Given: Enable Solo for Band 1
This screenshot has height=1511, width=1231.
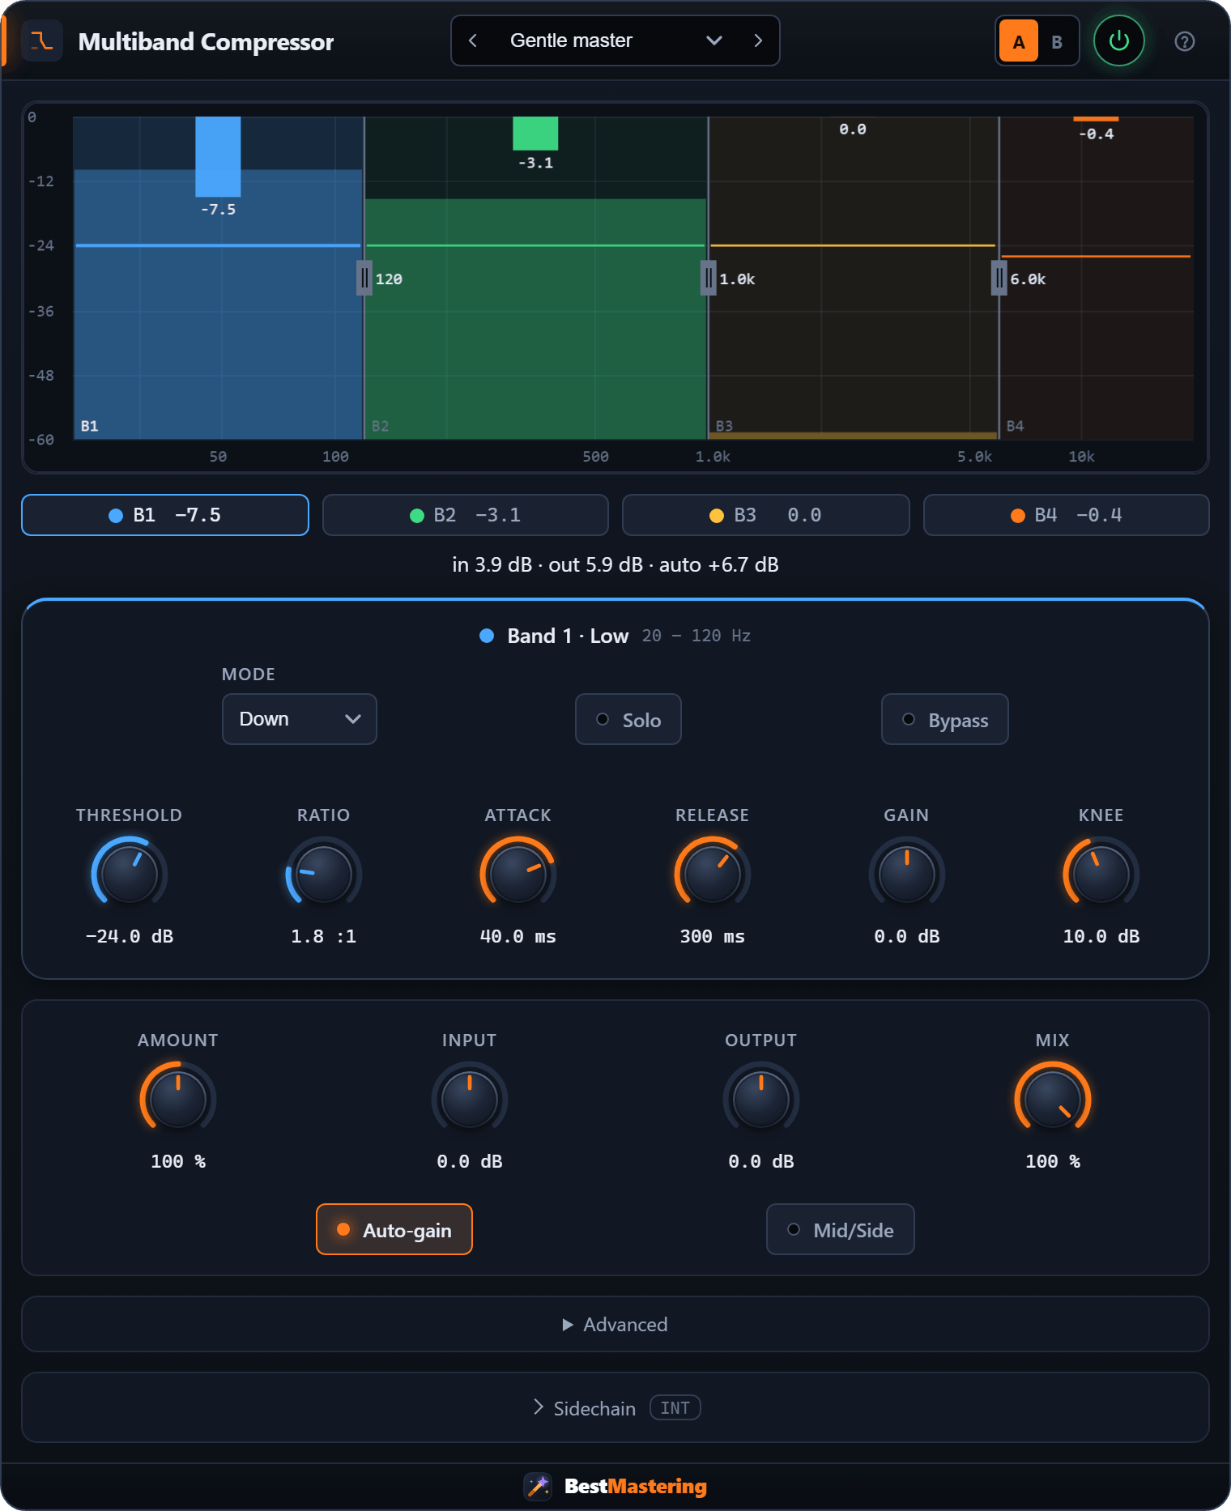Looking at the screenshot, I should (x=628, y=719).
